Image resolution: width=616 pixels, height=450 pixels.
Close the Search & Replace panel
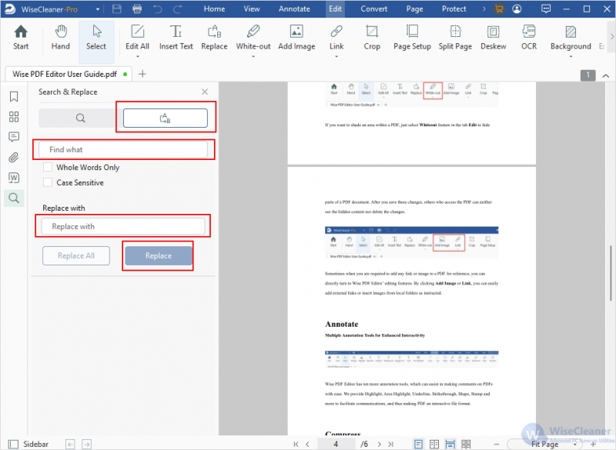pos(205,92)
